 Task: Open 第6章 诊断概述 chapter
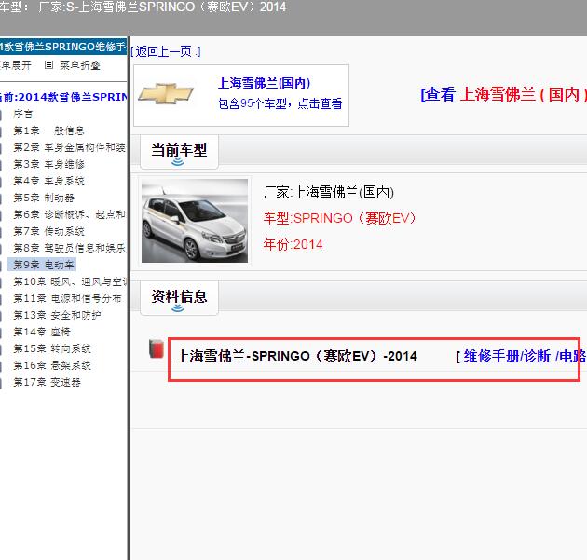(69, 214)
